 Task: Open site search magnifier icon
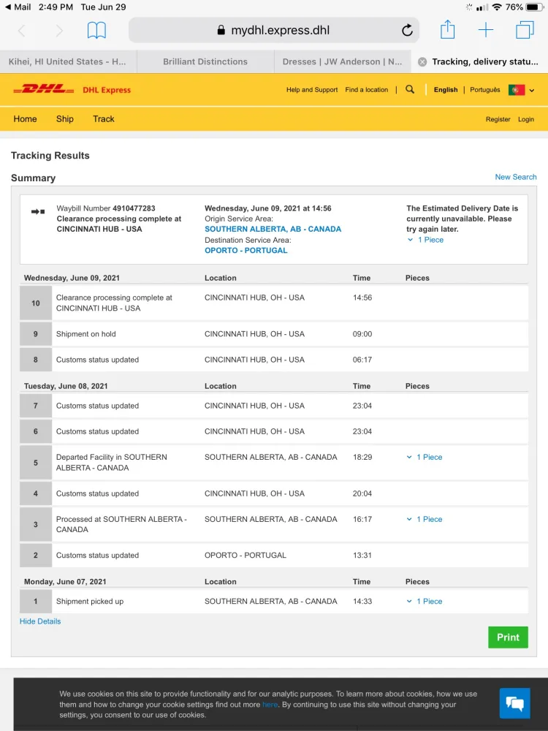click(x=410, y=89)
